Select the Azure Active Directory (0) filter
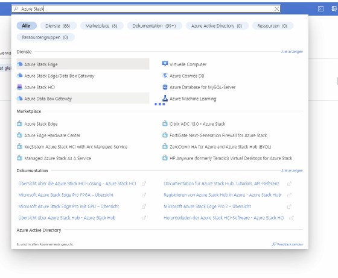This screenshot has width=338, height=278. click(x=217, y=26)
